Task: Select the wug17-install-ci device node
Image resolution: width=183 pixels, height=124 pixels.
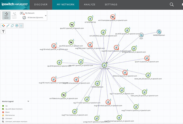Action: 136,107
